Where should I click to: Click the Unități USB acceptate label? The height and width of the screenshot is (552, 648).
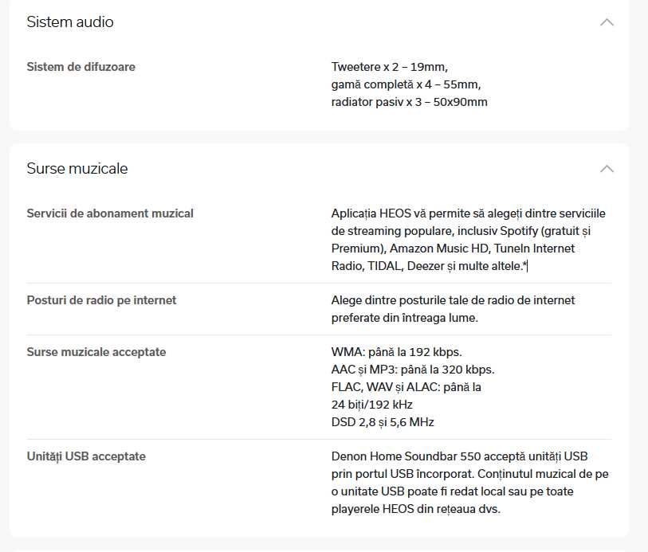point(86,456)
